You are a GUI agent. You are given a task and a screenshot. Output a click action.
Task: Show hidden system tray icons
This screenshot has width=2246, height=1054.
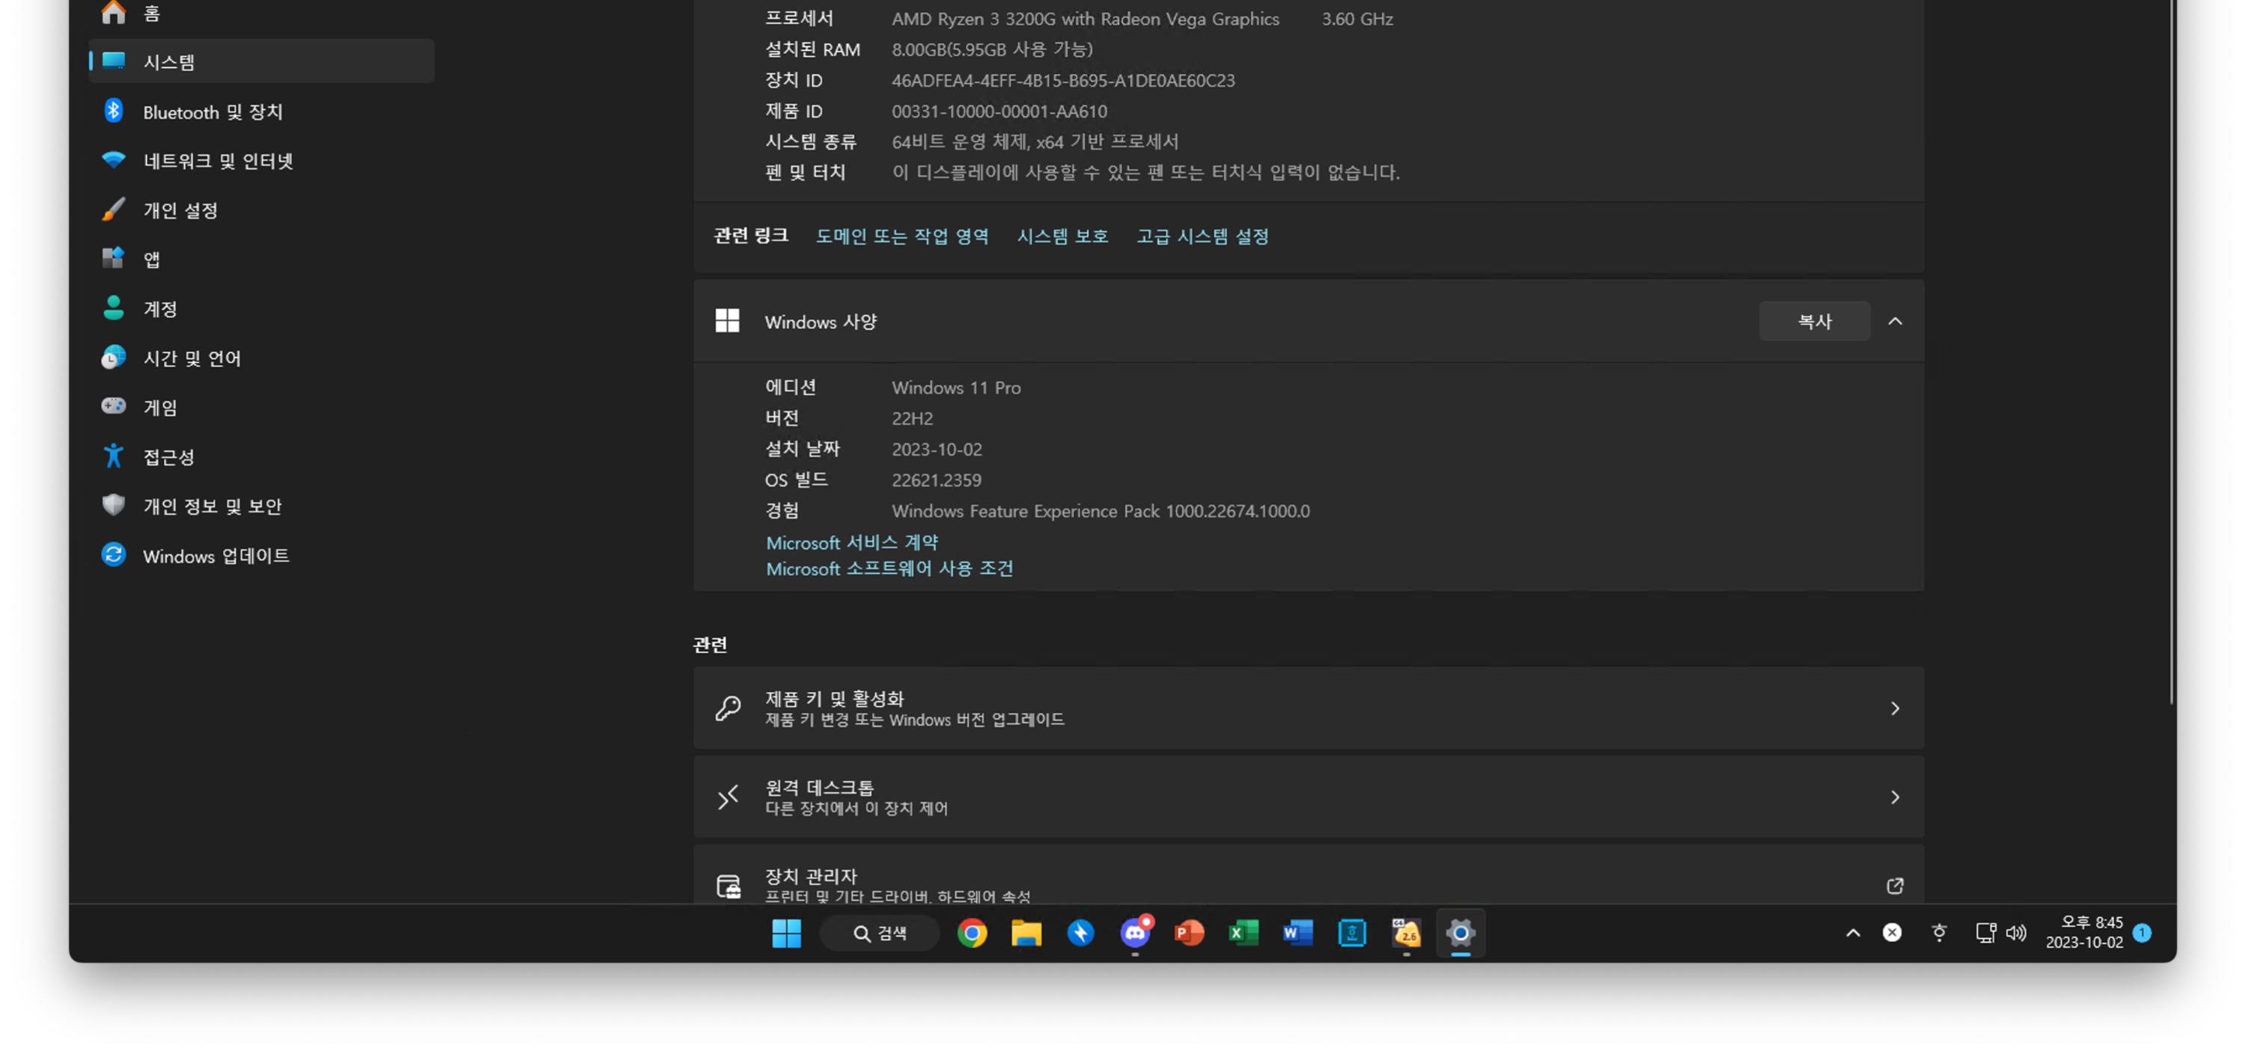1853,933
